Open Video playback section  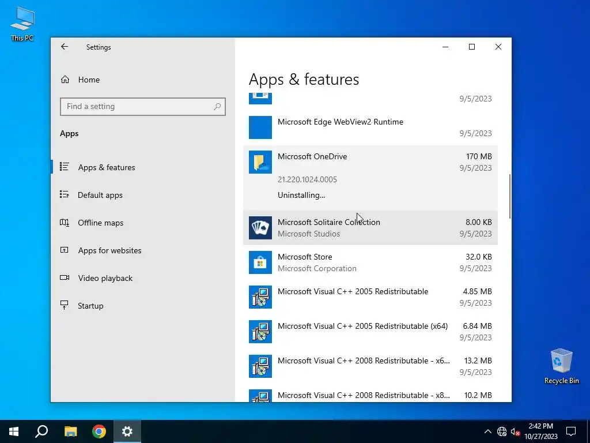(105, 278)
